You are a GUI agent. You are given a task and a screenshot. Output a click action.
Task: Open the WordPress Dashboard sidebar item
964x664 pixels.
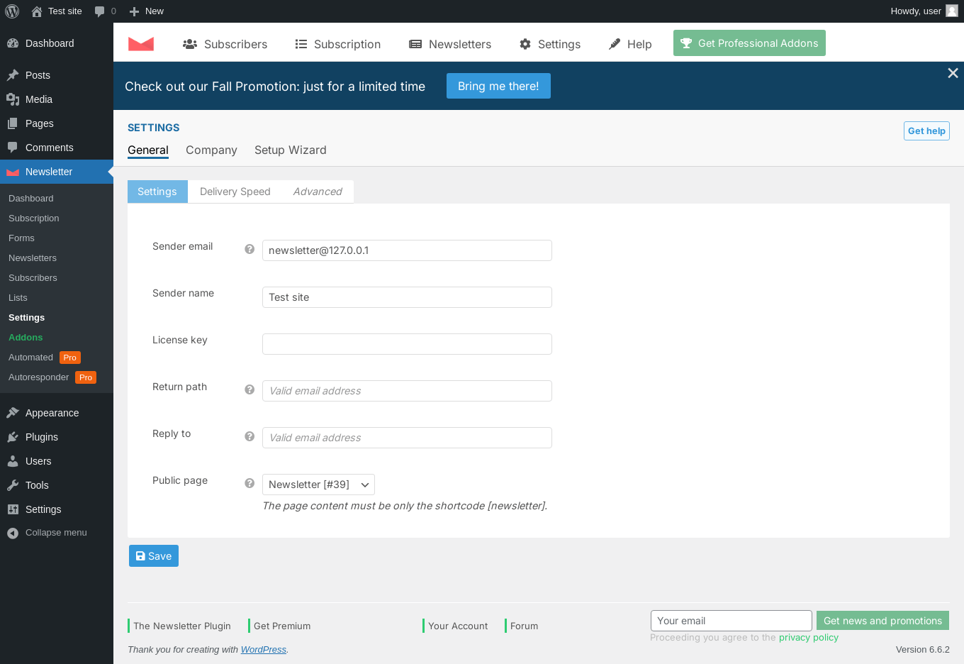click(57, 43)
